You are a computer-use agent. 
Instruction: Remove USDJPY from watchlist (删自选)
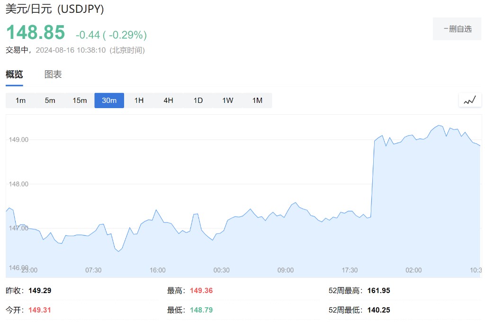pyautogui.click(x=457, y=29)
